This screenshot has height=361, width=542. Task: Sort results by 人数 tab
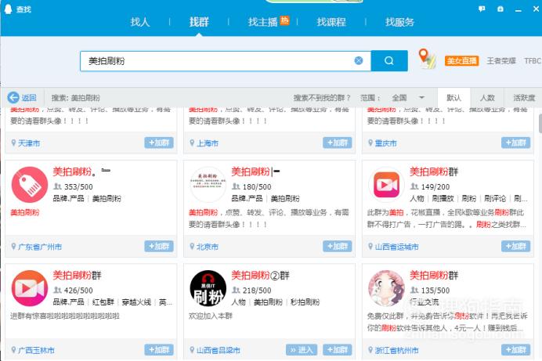click(487, 98)
